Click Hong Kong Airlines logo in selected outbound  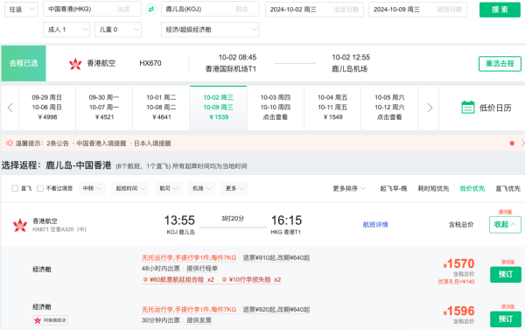75,63
